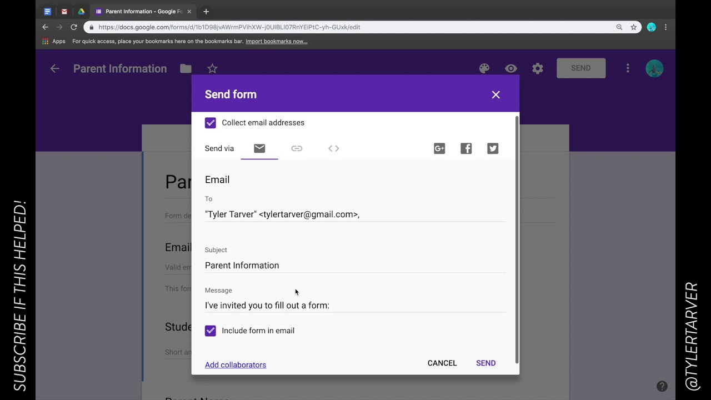This screenshot has width=711, height=400.
Task: Open the Apps shortcut in bookmarks bar
Action: [x=54, y=41]
